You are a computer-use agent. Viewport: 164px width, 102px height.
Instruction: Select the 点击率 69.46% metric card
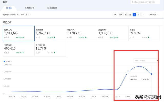144,33
